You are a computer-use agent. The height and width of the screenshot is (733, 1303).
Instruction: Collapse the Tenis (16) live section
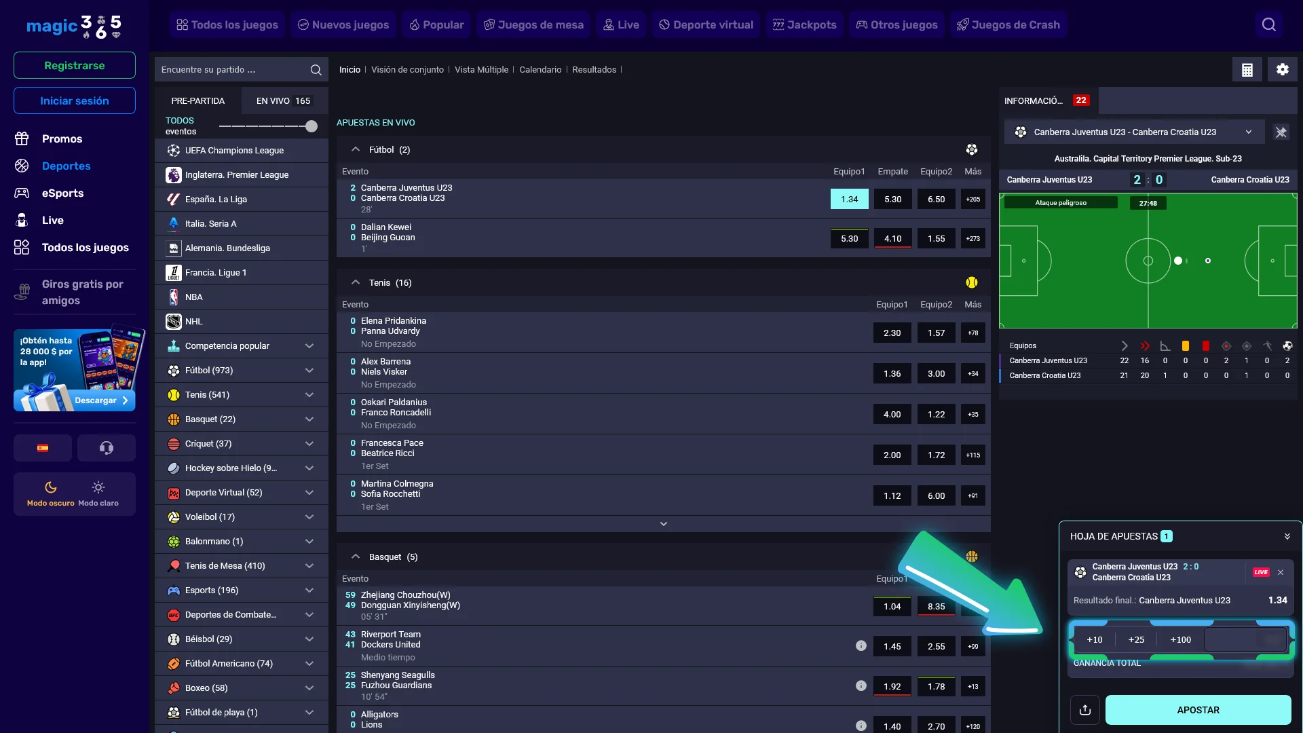[355, 282]
